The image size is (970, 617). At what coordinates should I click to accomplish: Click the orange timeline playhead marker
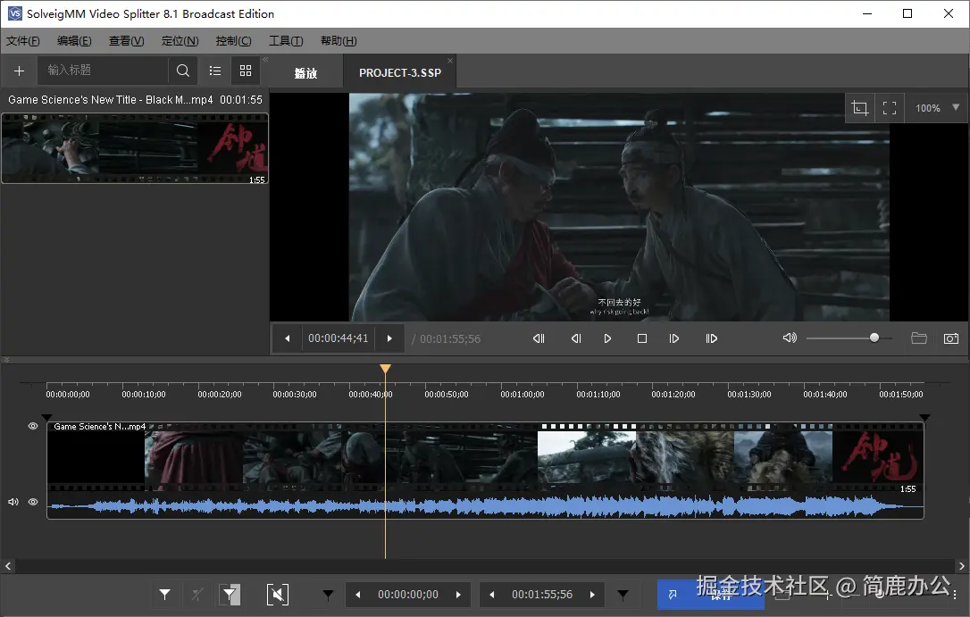pyautogui.click(x=385, y=369)
